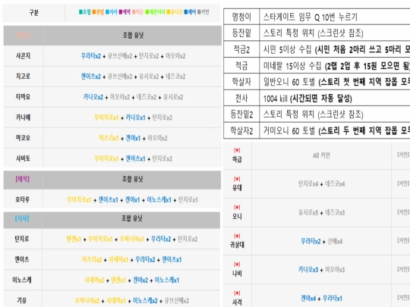Viewport: 410px width, 307px height.
Task: Select the 히든 pink legend entry
Action: [x=137, y=12]
